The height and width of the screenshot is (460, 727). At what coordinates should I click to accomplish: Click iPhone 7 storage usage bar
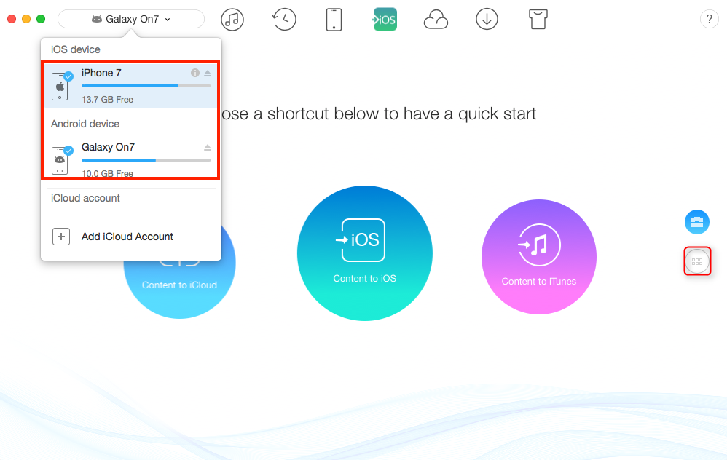coord(146,86)
